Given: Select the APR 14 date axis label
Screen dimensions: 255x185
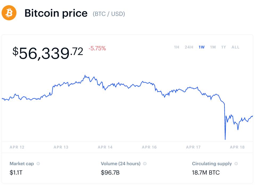Looking at the screenshot, I should click(x=105, y=147).
